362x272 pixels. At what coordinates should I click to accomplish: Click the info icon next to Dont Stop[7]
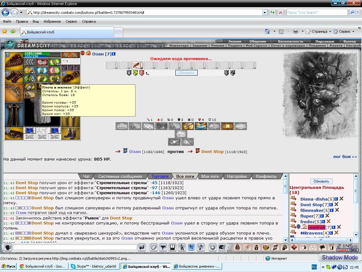pyautogui.click(x=331, y=204)
